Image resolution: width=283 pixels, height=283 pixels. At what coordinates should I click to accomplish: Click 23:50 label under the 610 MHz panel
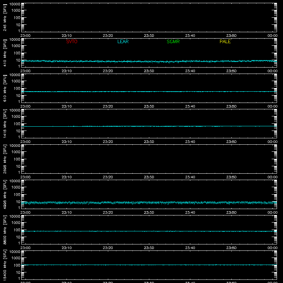(x=231, y=106)
